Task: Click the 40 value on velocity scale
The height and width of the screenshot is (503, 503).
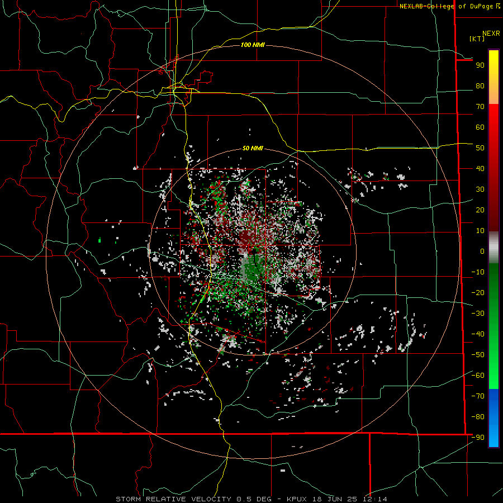Action: tap(480, 169)
